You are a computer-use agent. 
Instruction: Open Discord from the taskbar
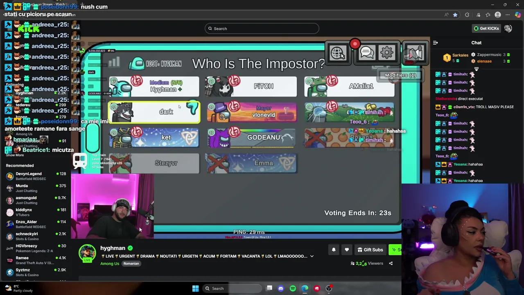[x=281, y=288]
